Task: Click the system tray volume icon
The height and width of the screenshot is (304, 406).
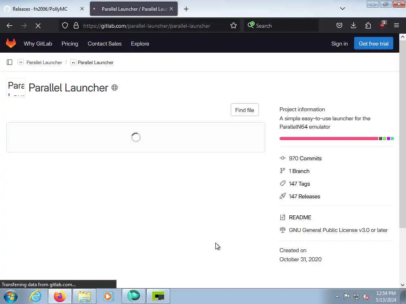Action: point(366,297)
